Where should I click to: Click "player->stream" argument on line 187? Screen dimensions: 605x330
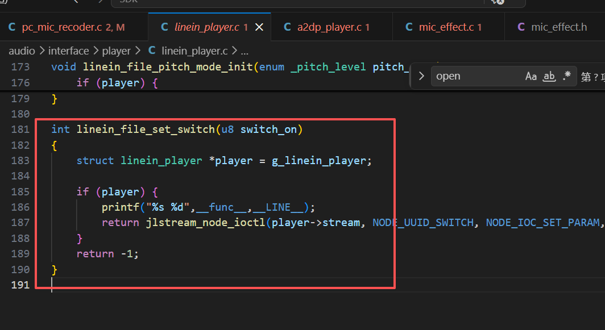pos(316,223)
